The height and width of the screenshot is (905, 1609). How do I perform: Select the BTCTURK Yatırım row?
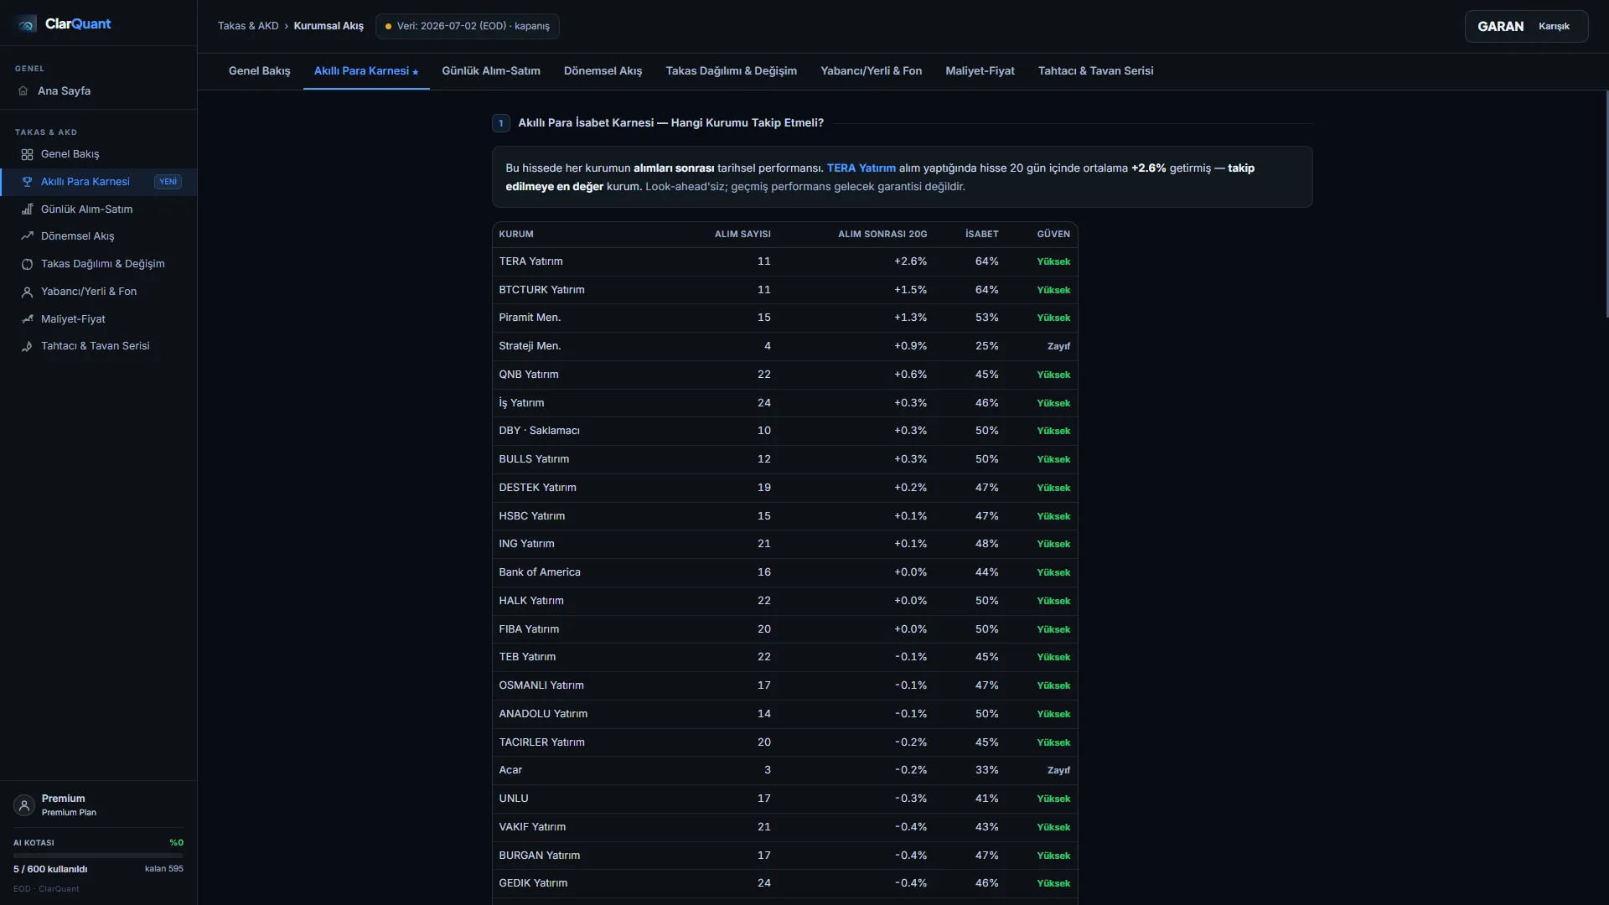pos(784,290)
